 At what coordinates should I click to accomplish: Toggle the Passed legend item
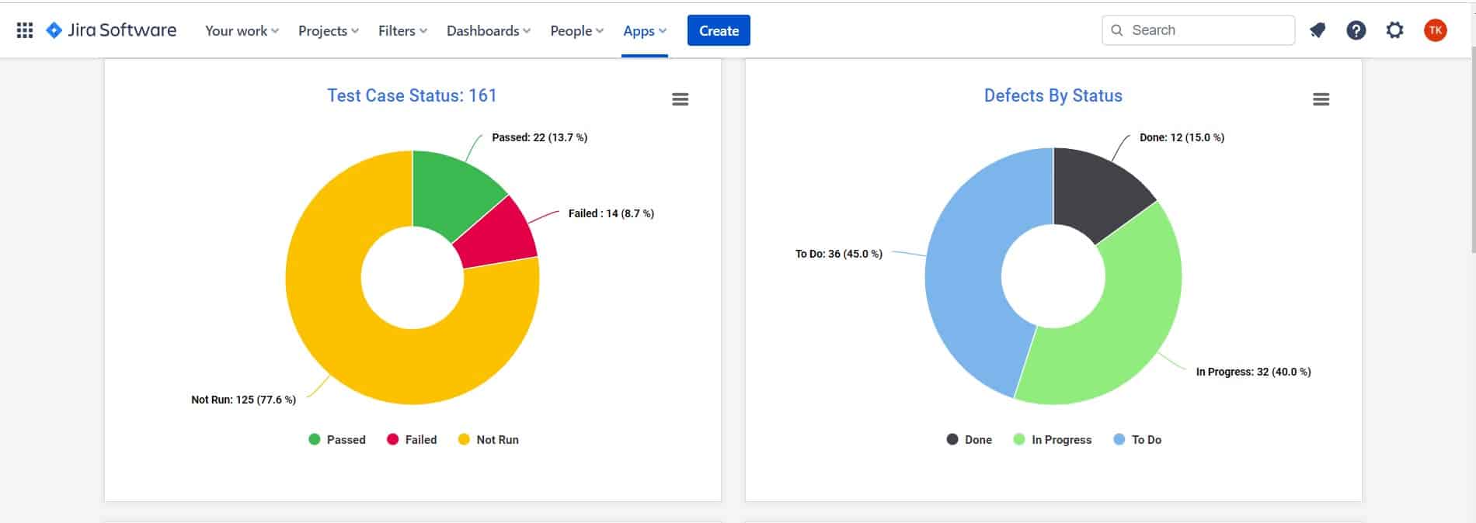point(337,439)
